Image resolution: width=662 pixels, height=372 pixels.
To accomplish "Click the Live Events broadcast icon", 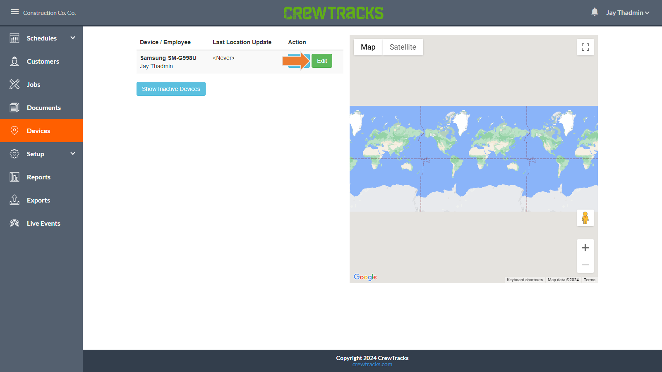I will (x=14, y=223).
